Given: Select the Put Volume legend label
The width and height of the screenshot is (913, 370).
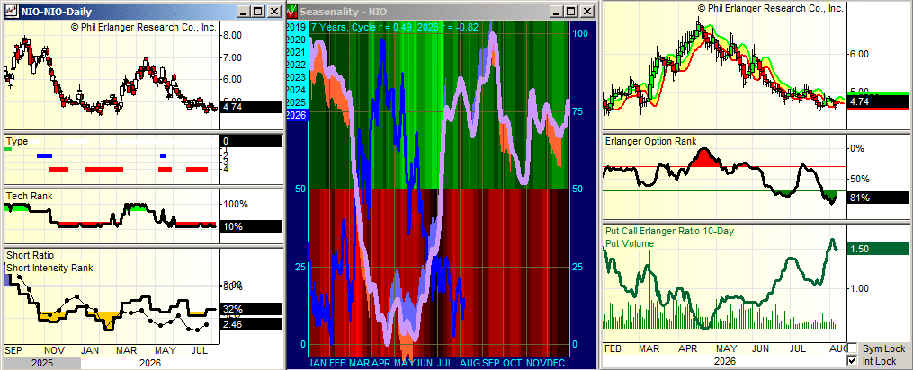Looking at the screenshot, I should [630, 243].
